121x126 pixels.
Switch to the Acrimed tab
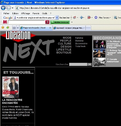pyautogui.click(x=69, y=28)
